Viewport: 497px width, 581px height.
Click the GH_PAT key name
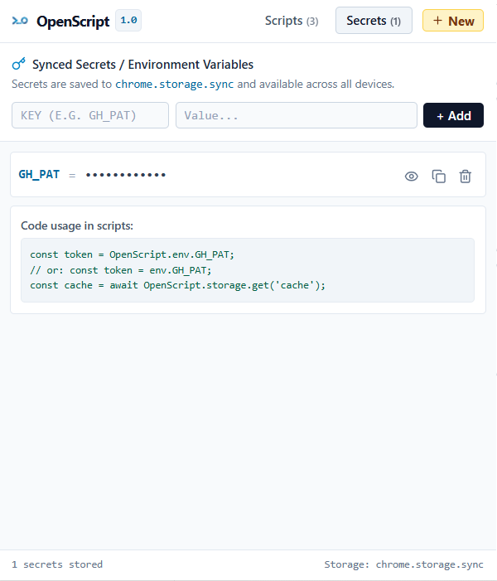[39, 175]
